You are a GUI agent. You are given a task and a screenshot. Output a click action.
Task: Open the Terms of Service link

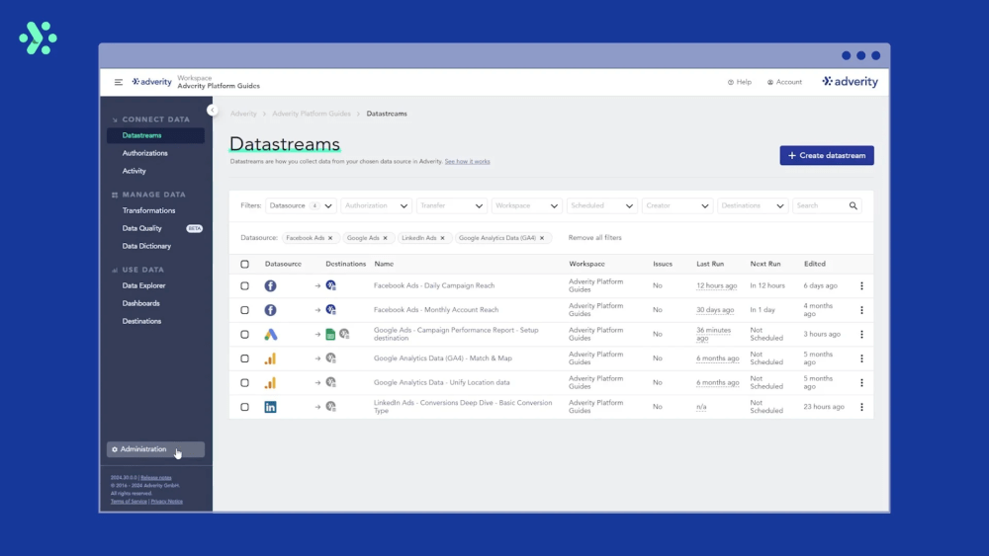pyautogui.click(x=129, y=502)
